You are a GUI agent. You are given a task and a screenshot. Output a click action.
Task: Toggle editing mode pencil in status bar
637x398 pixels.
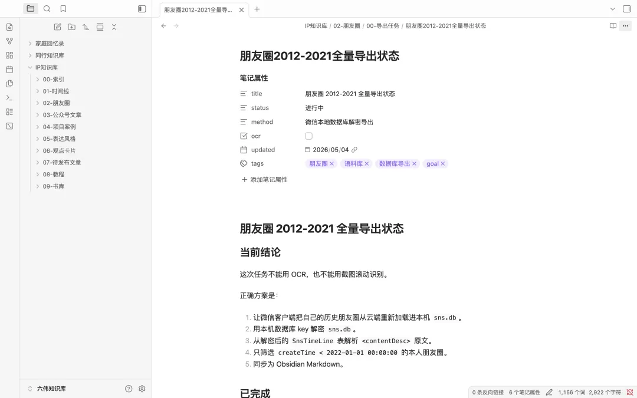(x=549, y=392)
